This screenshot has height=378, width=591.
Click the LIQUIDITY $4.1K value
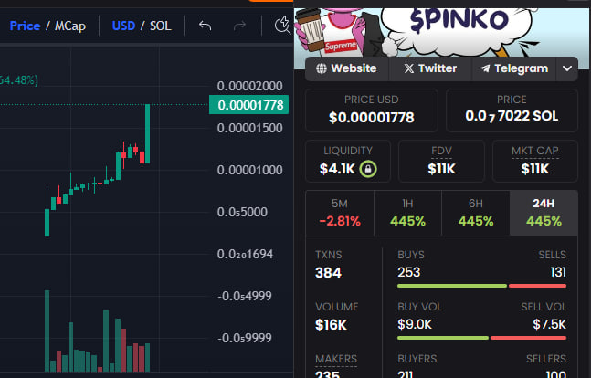click(337, 169)
